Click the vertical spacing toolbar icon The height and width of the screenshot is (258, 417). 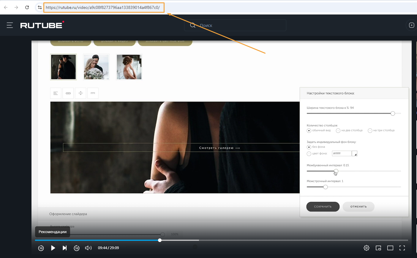pyautogui.click(x=80, y=93)
